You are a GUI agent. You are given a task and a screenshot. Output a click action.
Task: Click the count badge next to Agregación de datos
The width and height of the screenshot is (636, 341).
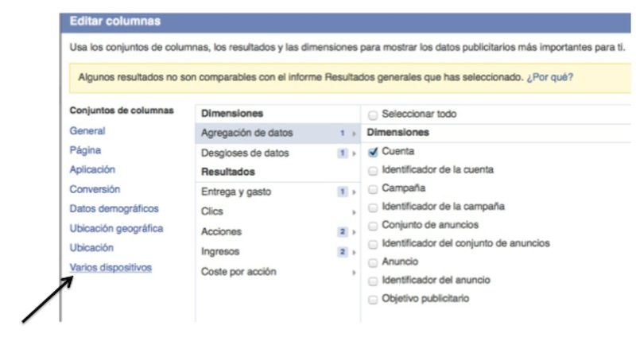[343, 133]
